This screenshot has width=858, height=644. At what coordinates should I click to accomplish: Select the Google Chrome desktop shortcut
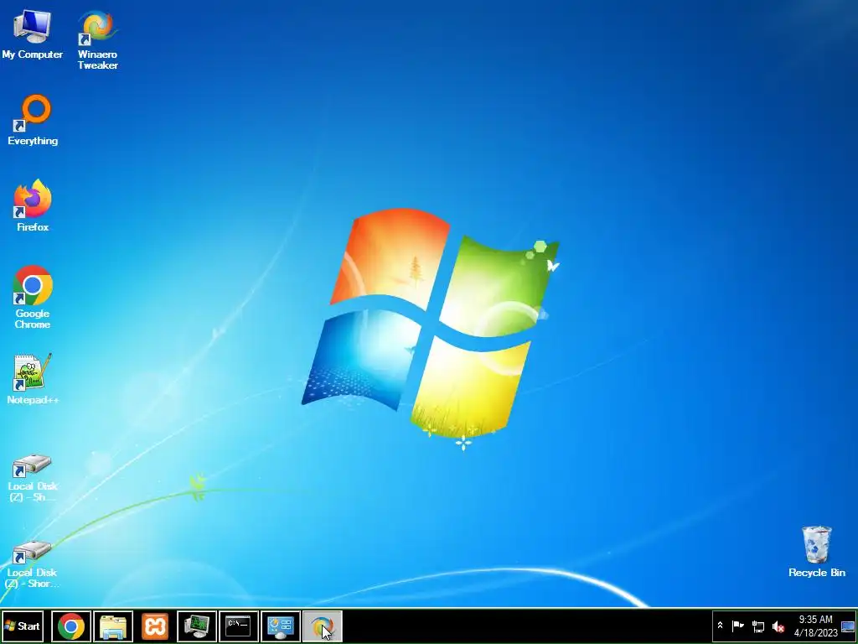tap(33, 297)
